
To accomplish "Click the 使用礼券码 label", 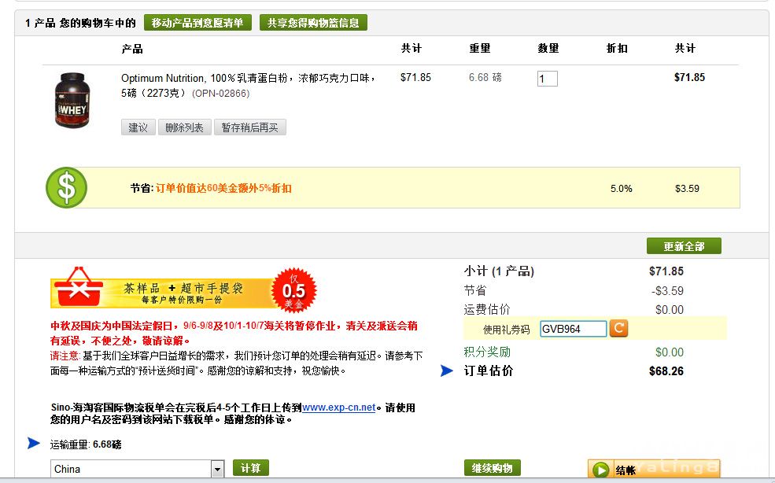I will tap(506, 330).
